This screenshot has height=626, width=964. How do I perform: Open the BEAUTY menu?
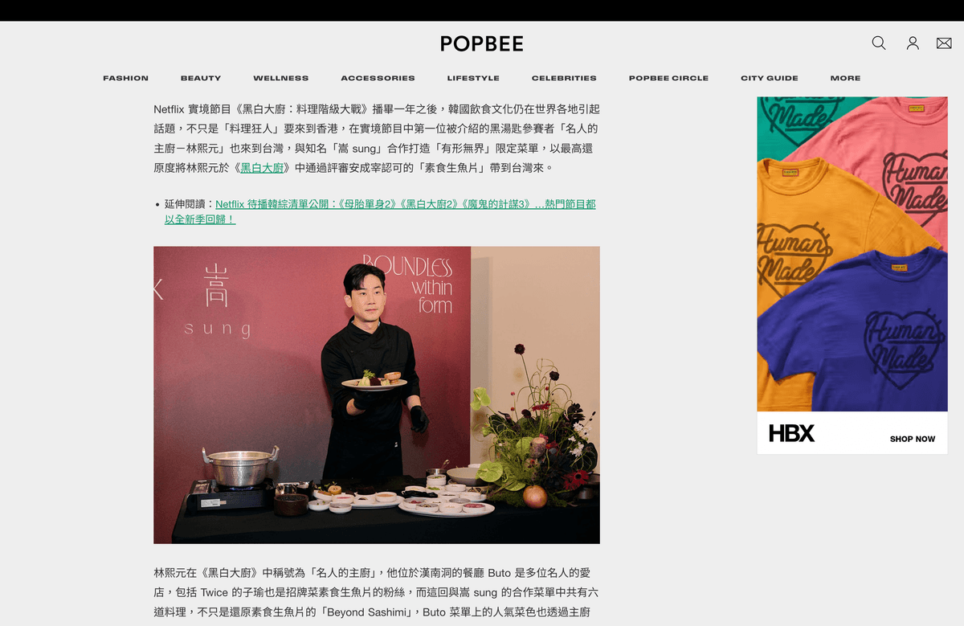pyautogui.click(x=201, y=78)
